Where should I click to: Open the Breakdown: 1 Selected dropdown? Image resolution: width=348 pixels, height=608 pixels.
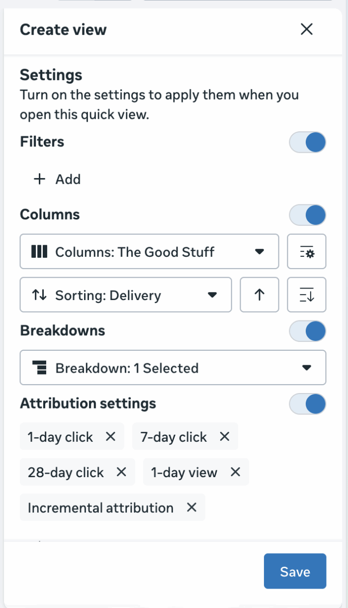point(173,368)
